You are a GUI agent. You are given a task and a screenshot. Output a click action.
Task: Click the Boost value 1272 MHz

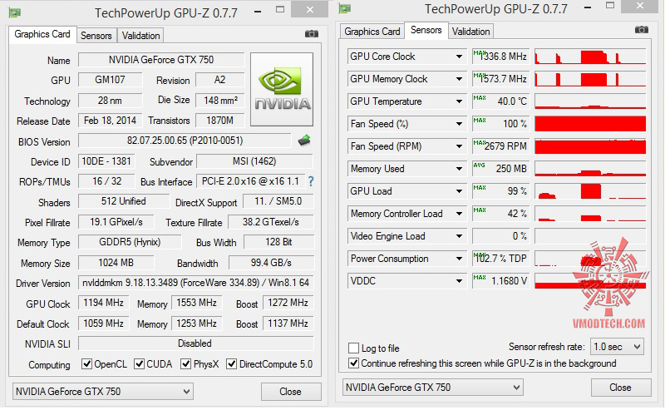[x=288, y=303]
